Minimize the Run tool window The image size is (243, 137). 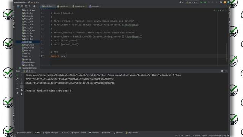click(226, 71)
